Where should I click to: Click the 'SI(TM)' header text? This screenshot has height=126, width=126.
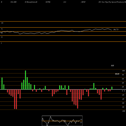[x=48, y=2]
